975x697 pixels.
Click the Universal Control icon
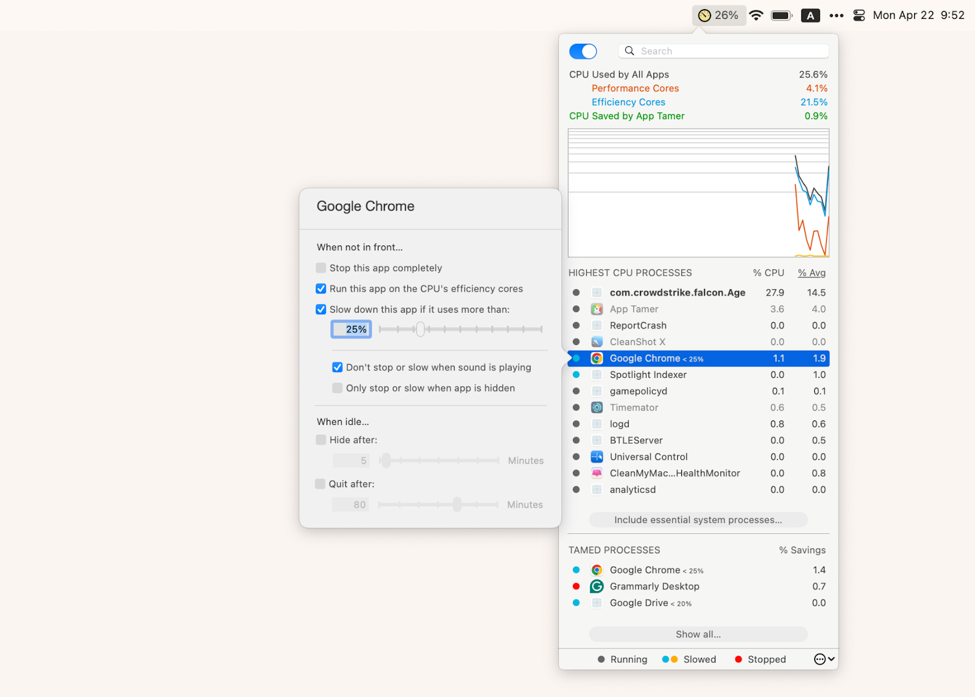[597, 457]
